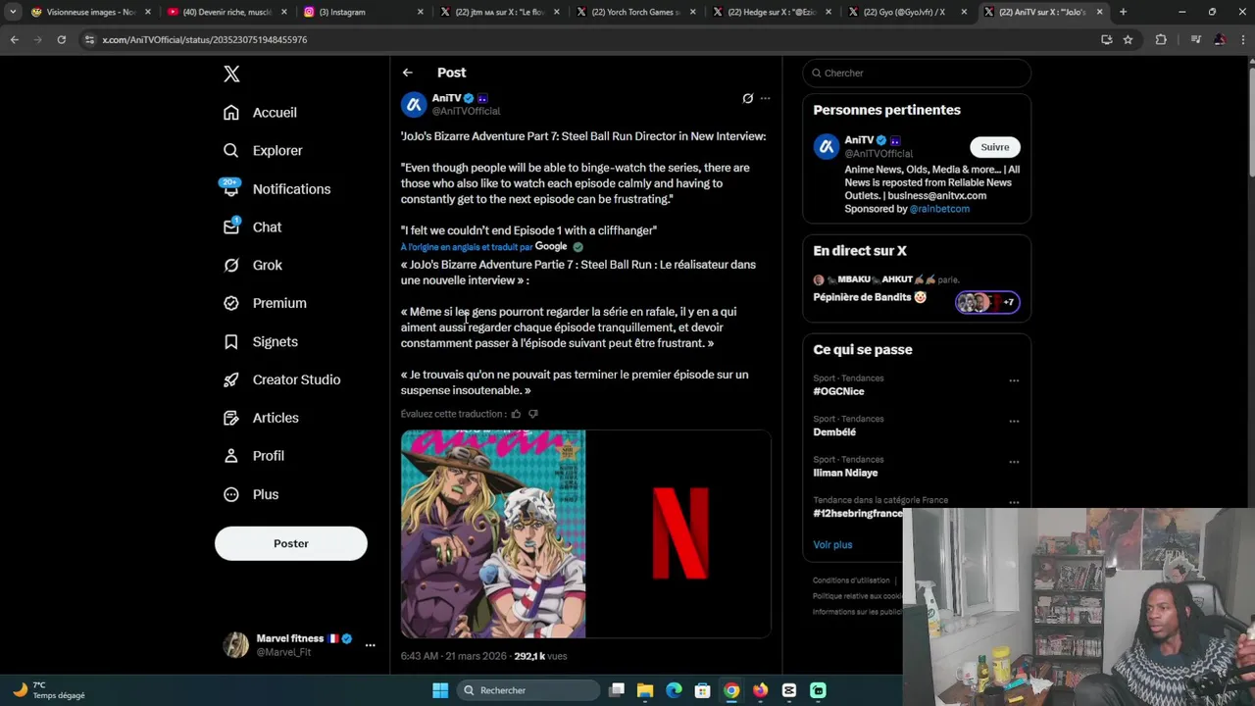The height and width of the screenshot is (706, 1255).
Task: Open Notifications in sidebar
Action: coord(276,189)
